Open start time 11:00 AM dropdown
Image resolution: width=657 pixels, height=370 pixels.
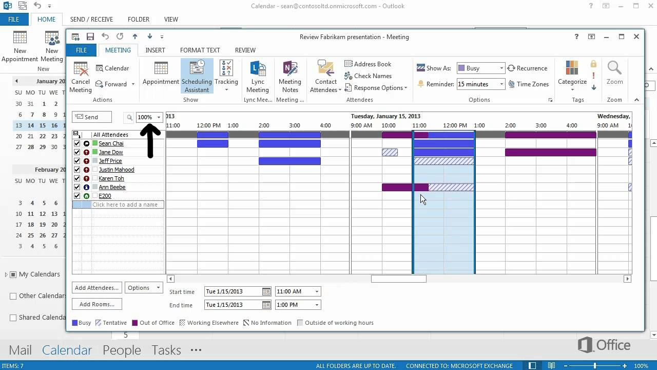click(317, 291)
